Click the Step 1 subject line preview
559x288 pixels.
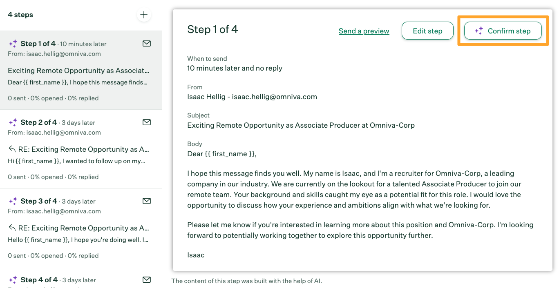(x=78, y=71)
